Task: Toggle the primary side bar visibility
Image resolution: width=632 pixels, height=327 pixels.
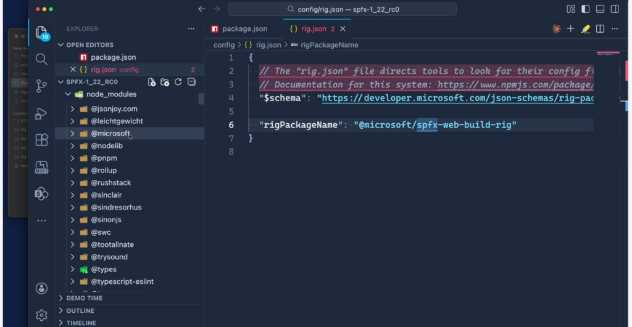Action: coord(585,9)
